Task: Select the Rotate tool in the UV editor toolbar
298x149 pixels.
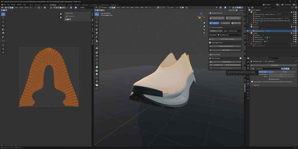Action: (x=3, y=26)
